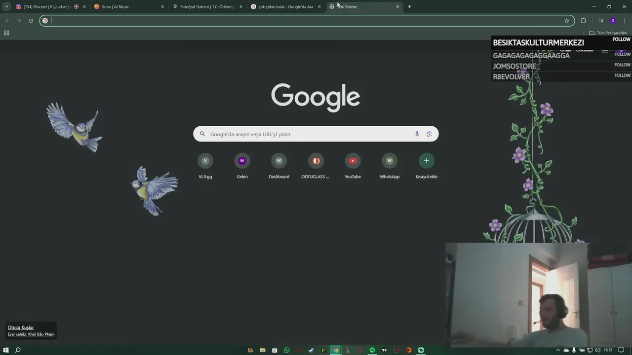Click the Chrome address bar
This screenshot has width=632, height=355.
[x=306, y=21]
